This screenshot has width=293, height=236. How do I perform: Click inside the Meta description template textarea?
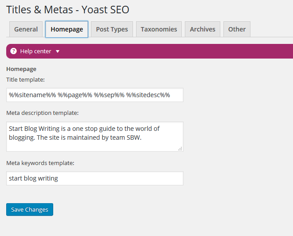(x=95, y=137)
